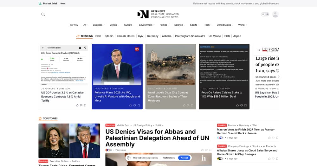The height and width of the screenshot is (166, 317).
Task: Select trending topic Alibaba
Action: click(x=167, y=36)
